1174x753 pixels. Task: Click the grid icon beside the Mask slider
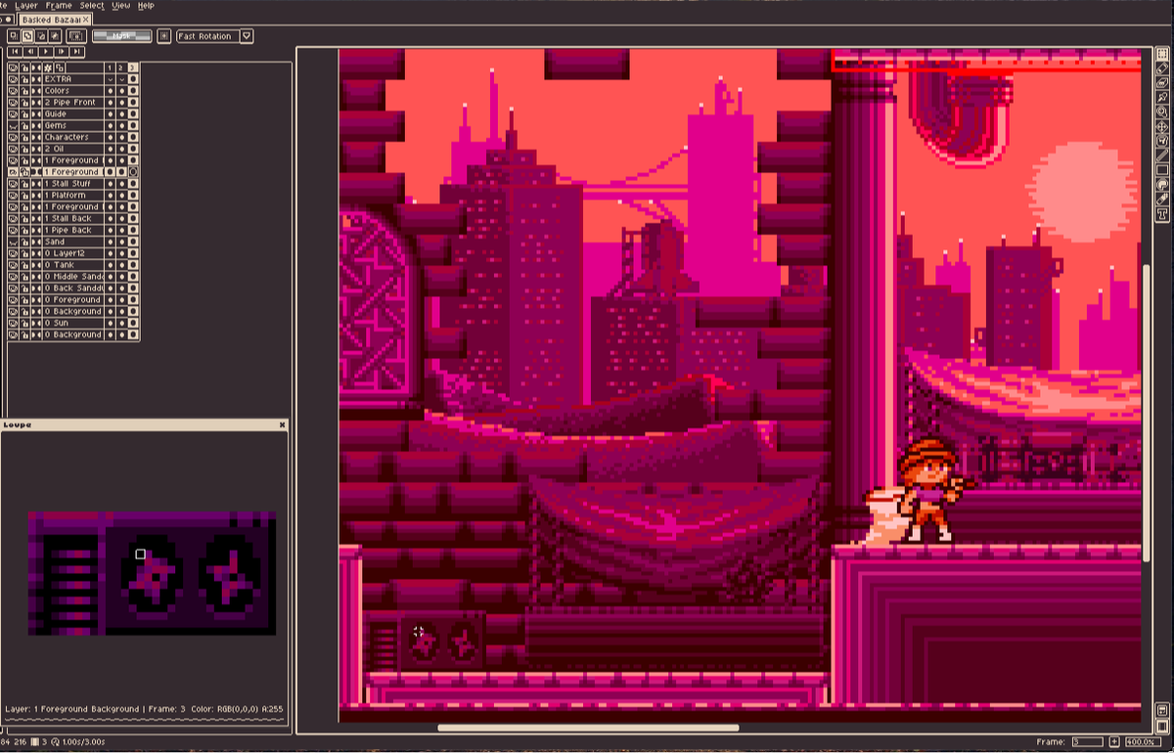click(164, 35)
